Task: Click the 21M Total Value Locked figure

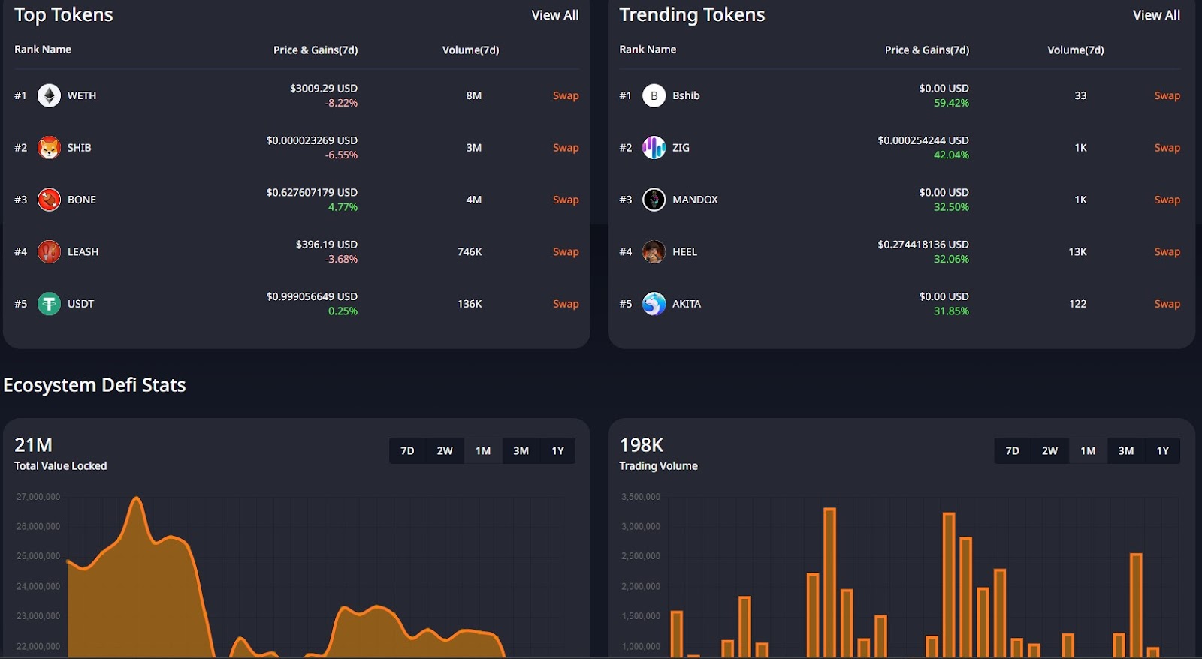Action: click(x=34, y=445)
